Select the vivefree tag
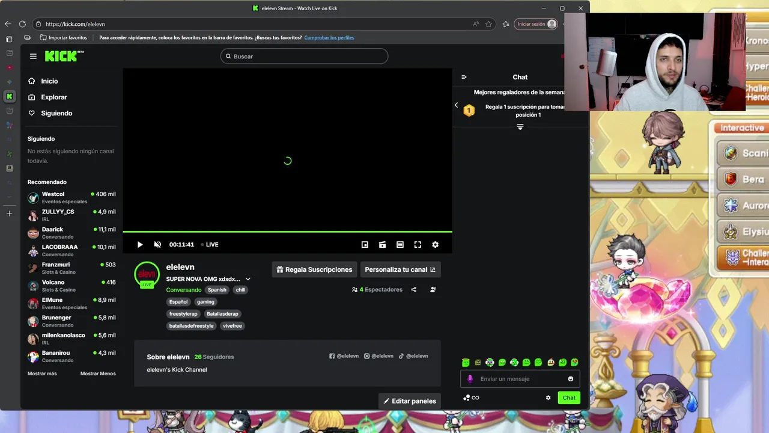 tap(232, 326)
